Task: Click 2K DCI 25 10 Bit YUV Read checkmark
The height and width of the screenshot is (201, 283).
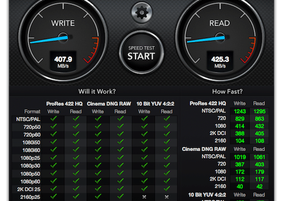Action: pos(167,189)
